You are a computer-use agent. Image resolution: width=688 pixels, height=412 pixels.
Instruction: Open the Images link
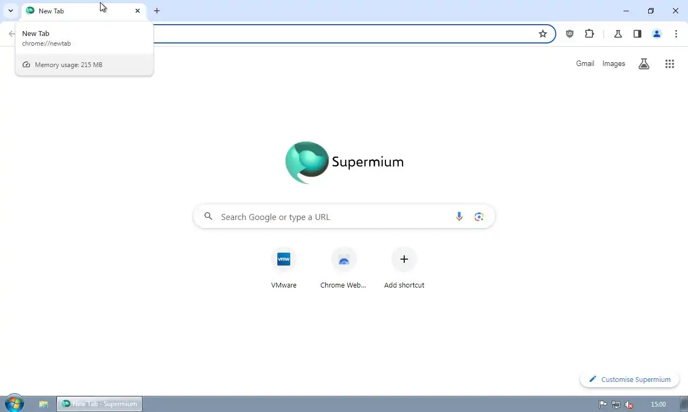(x=613, y=63)
